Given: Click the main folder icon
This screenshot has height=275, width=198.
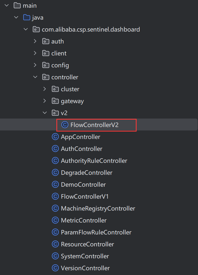Looking at the screenshot, I should click(17, 6).
